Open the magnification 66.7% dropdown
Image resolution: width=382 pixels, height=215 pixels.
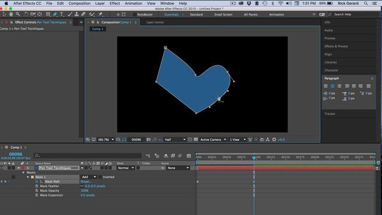[x=106, y=140]
